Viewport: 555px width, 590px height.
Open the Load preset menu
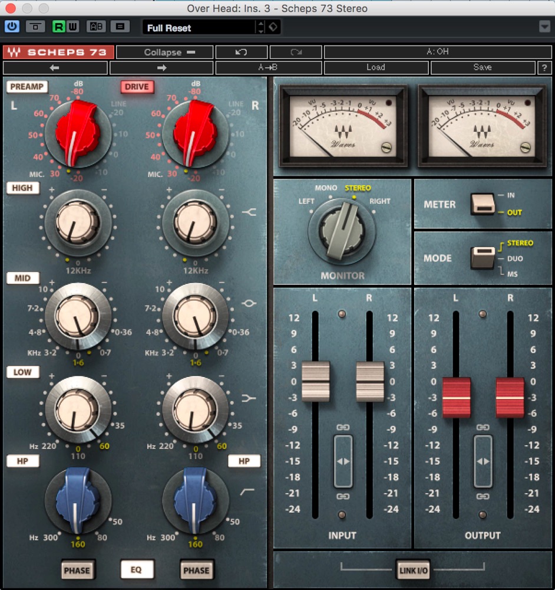point(376,68)
